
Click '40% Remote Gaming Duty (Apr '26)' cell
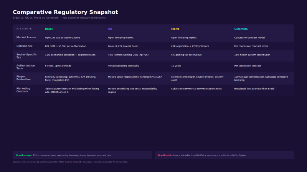[128, 55]
